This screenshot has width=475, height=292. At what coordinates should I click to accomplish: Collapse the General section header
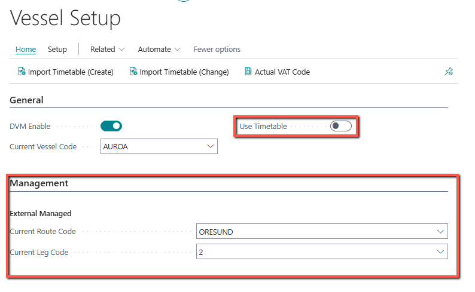pyautogui.click(x=27, y=100)
